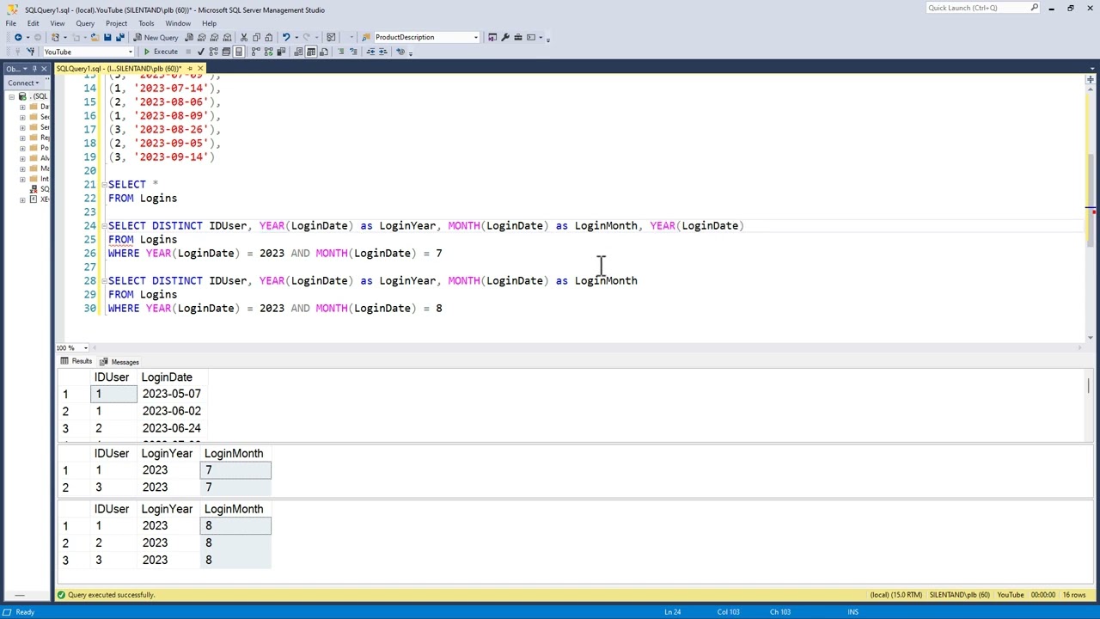
Task: Click the editor horizontal scrollbar
Action: 589,348
